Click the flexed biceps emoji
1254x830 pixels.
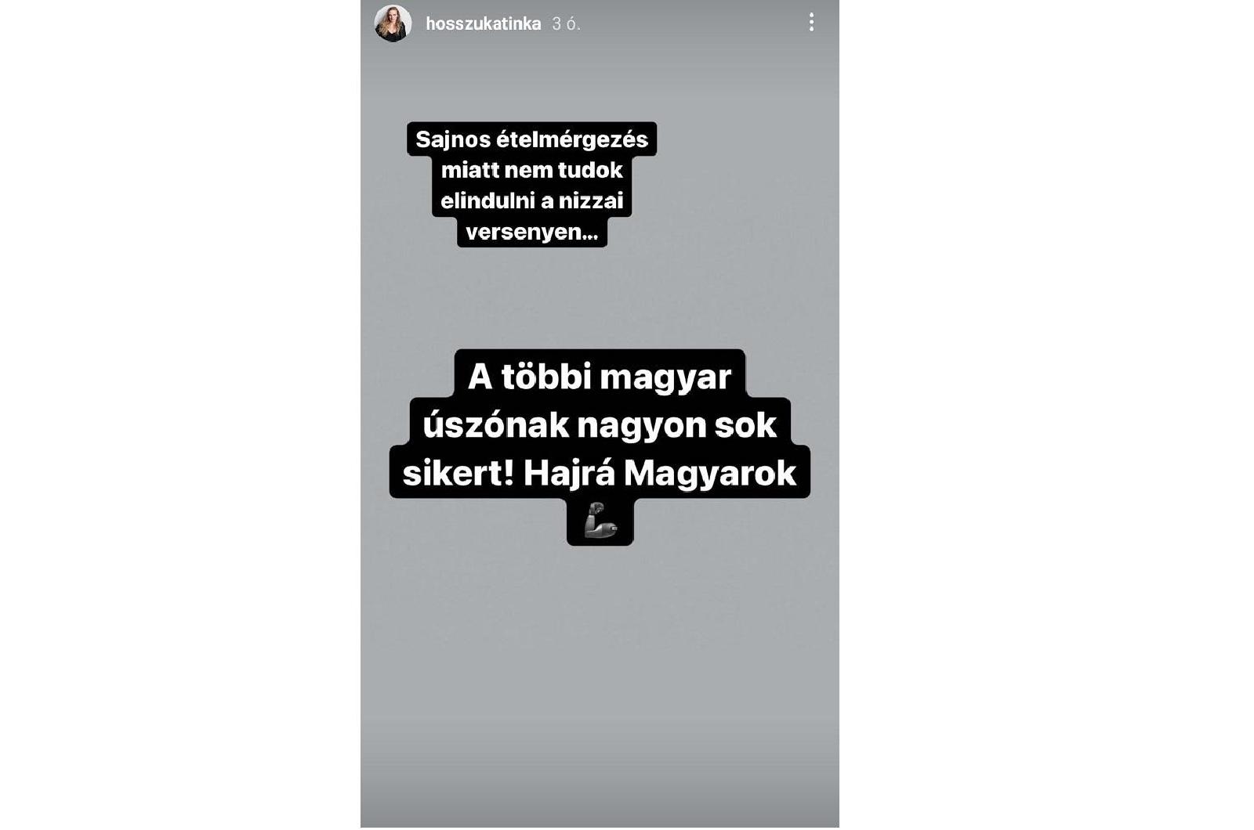tap(600, 520)
